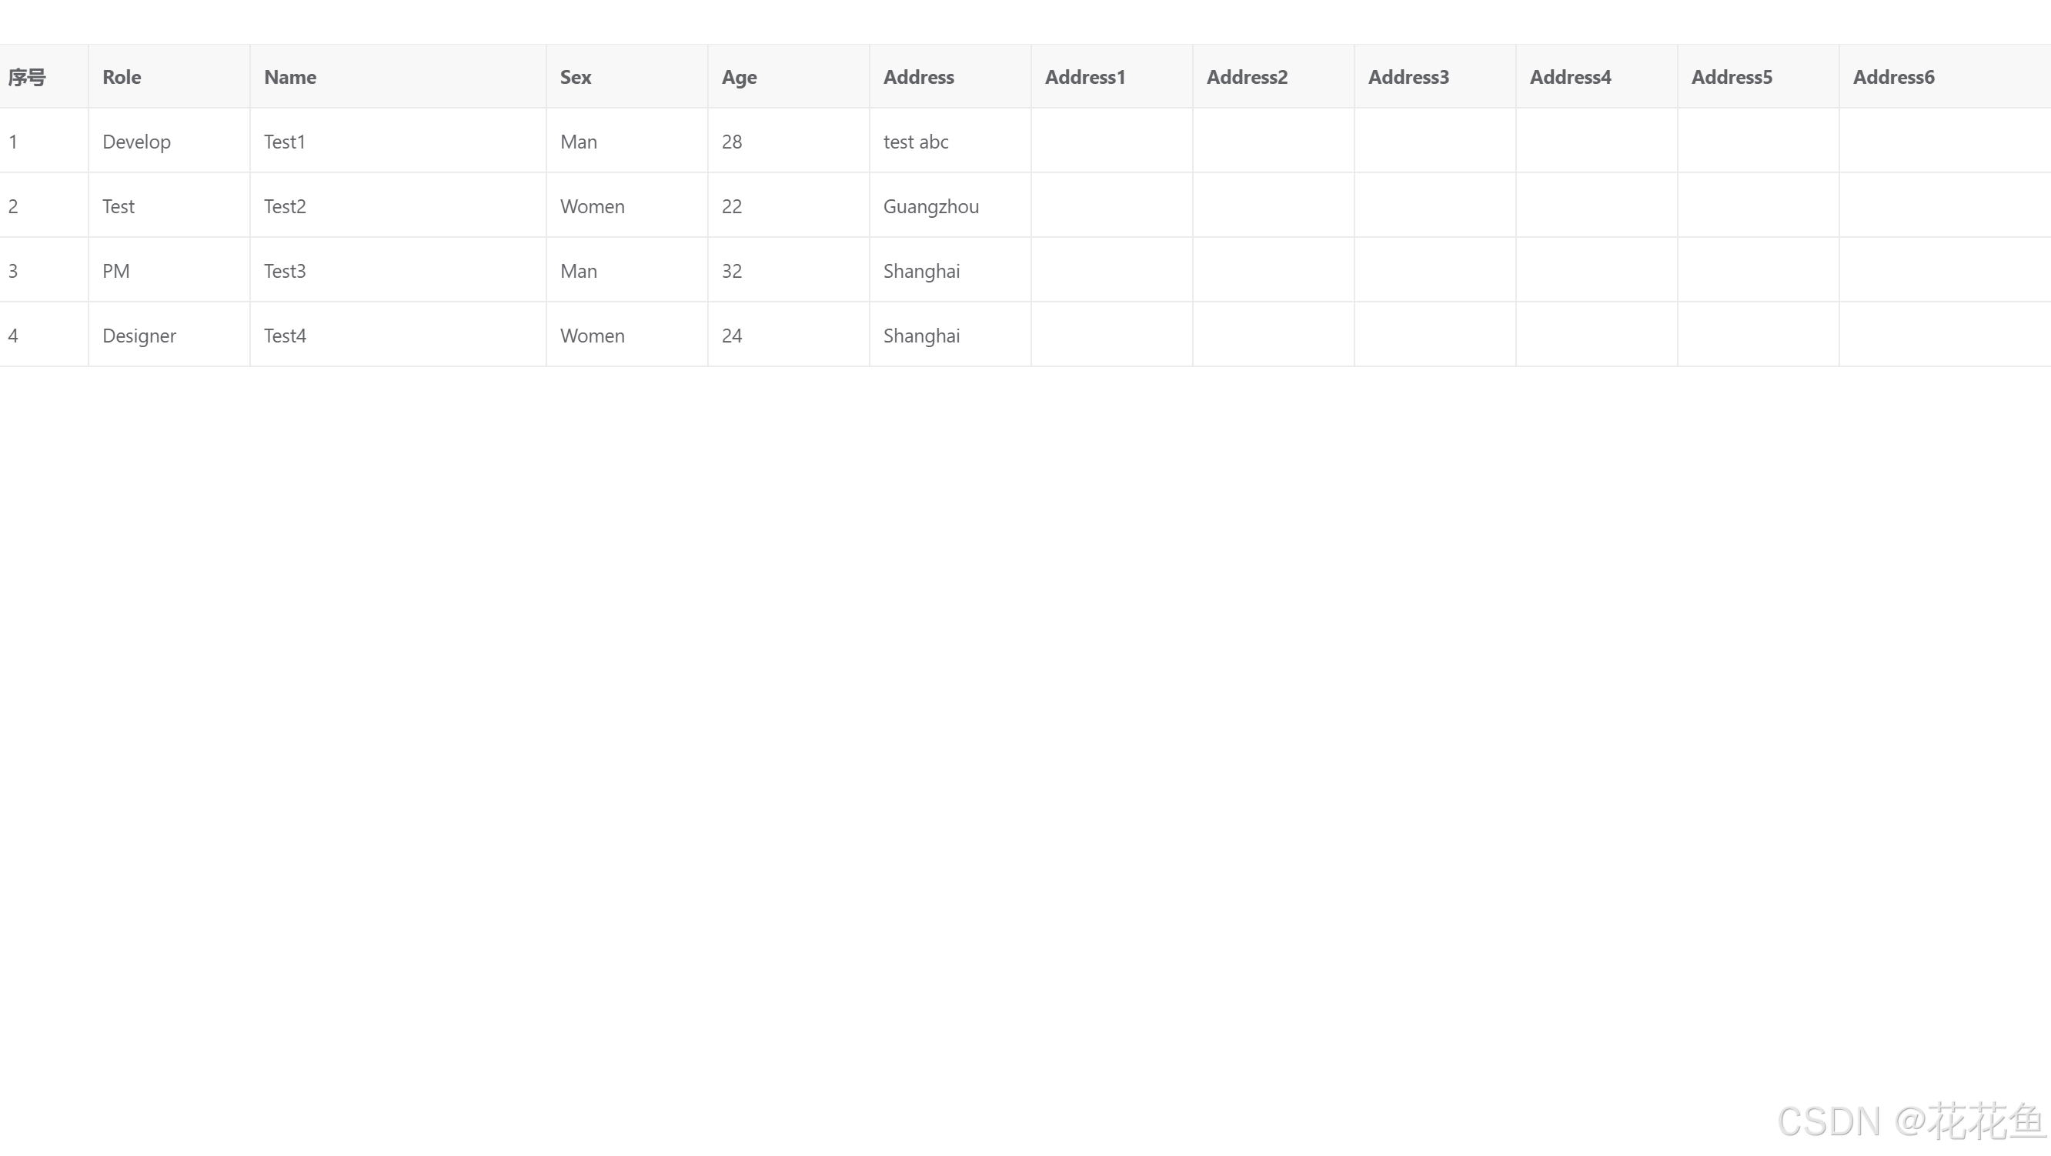Click the Women cell in row 2
This screenshot has height=1156, width=2051.
[x=592, y=206]
